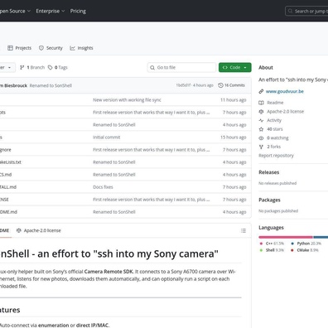Viewport: 328px width, 328px height.
Task: View the 0 watching list
Action: [277, 138]
